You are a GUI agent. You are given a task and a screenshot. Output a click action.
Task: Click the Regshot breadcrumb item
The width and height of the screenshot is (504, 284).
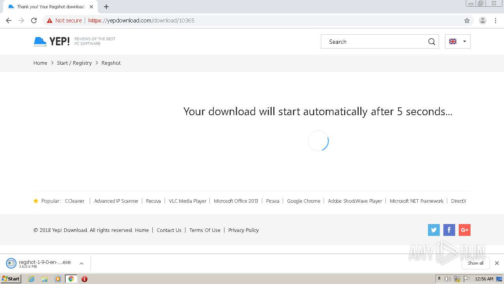pyautogui.click(x=111, y=63)
